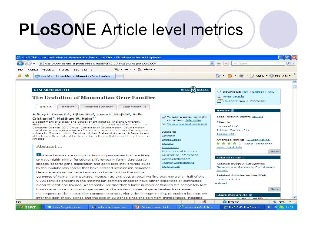Click the printer icon in command bar
Image resolution: width=313 pixels, height=235 pixels.
click(242, 76)
